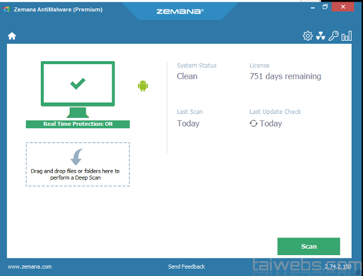
Task: Open Settings via the gear icon
Action: tap(307, 36)
